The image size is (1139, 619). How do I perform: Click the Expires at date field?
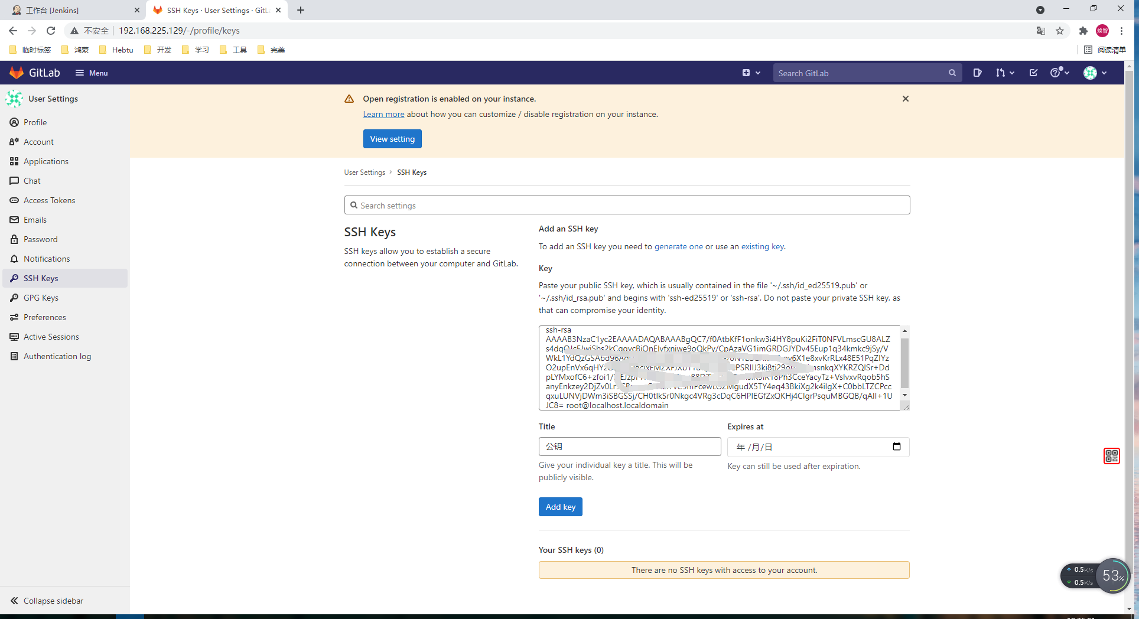818,447
